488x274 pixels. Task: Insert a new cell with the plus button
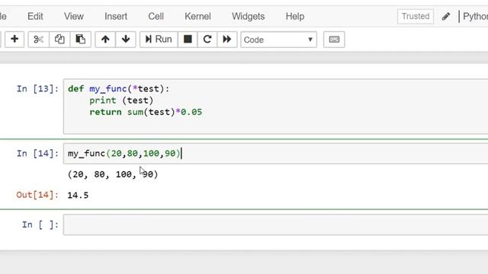(14, 40)
